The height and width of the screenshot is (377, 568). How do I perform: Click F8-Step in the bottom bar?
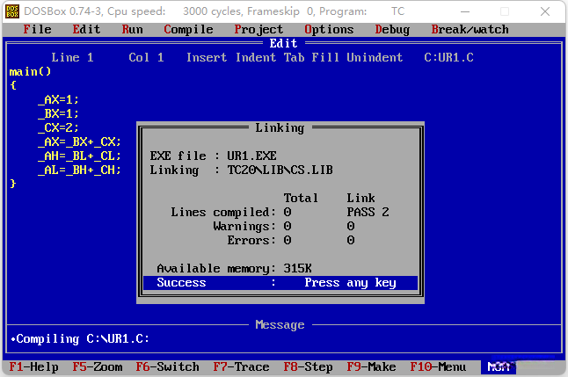(x=308, y=366)
